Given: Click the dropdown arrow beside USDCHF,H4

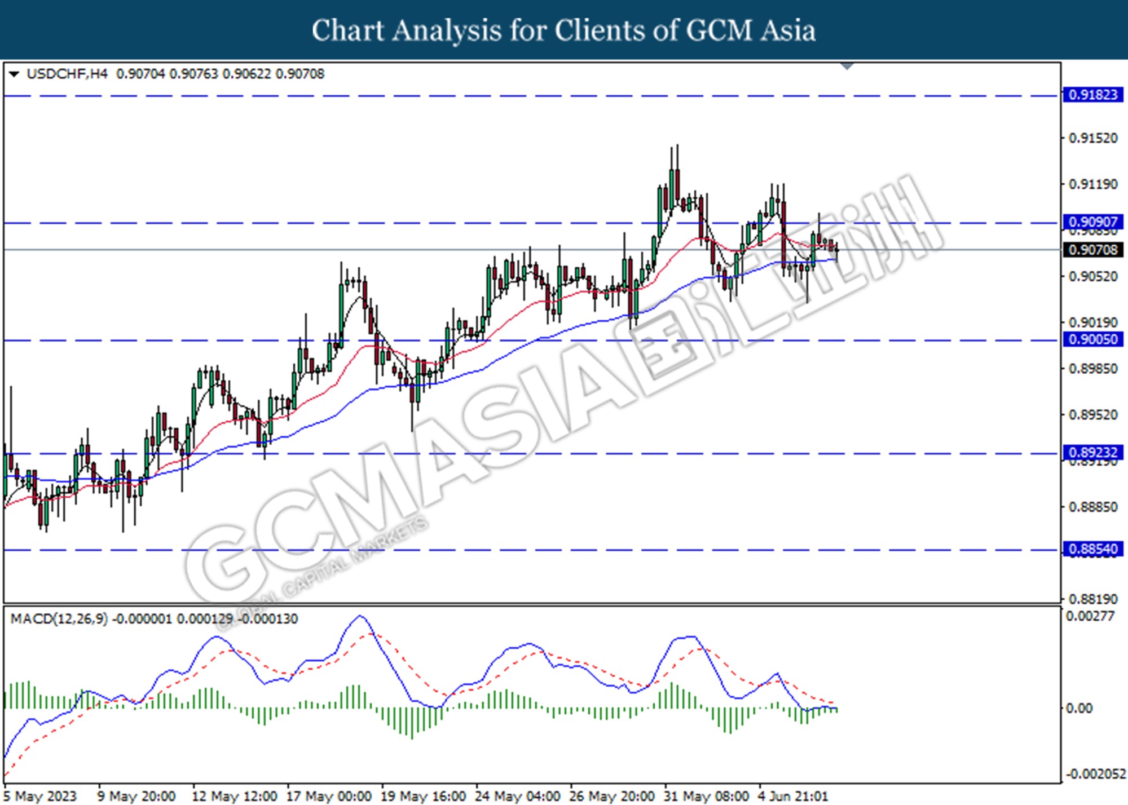Looking at the screenshot, I should pyautogui.click(x=14, y=74).
